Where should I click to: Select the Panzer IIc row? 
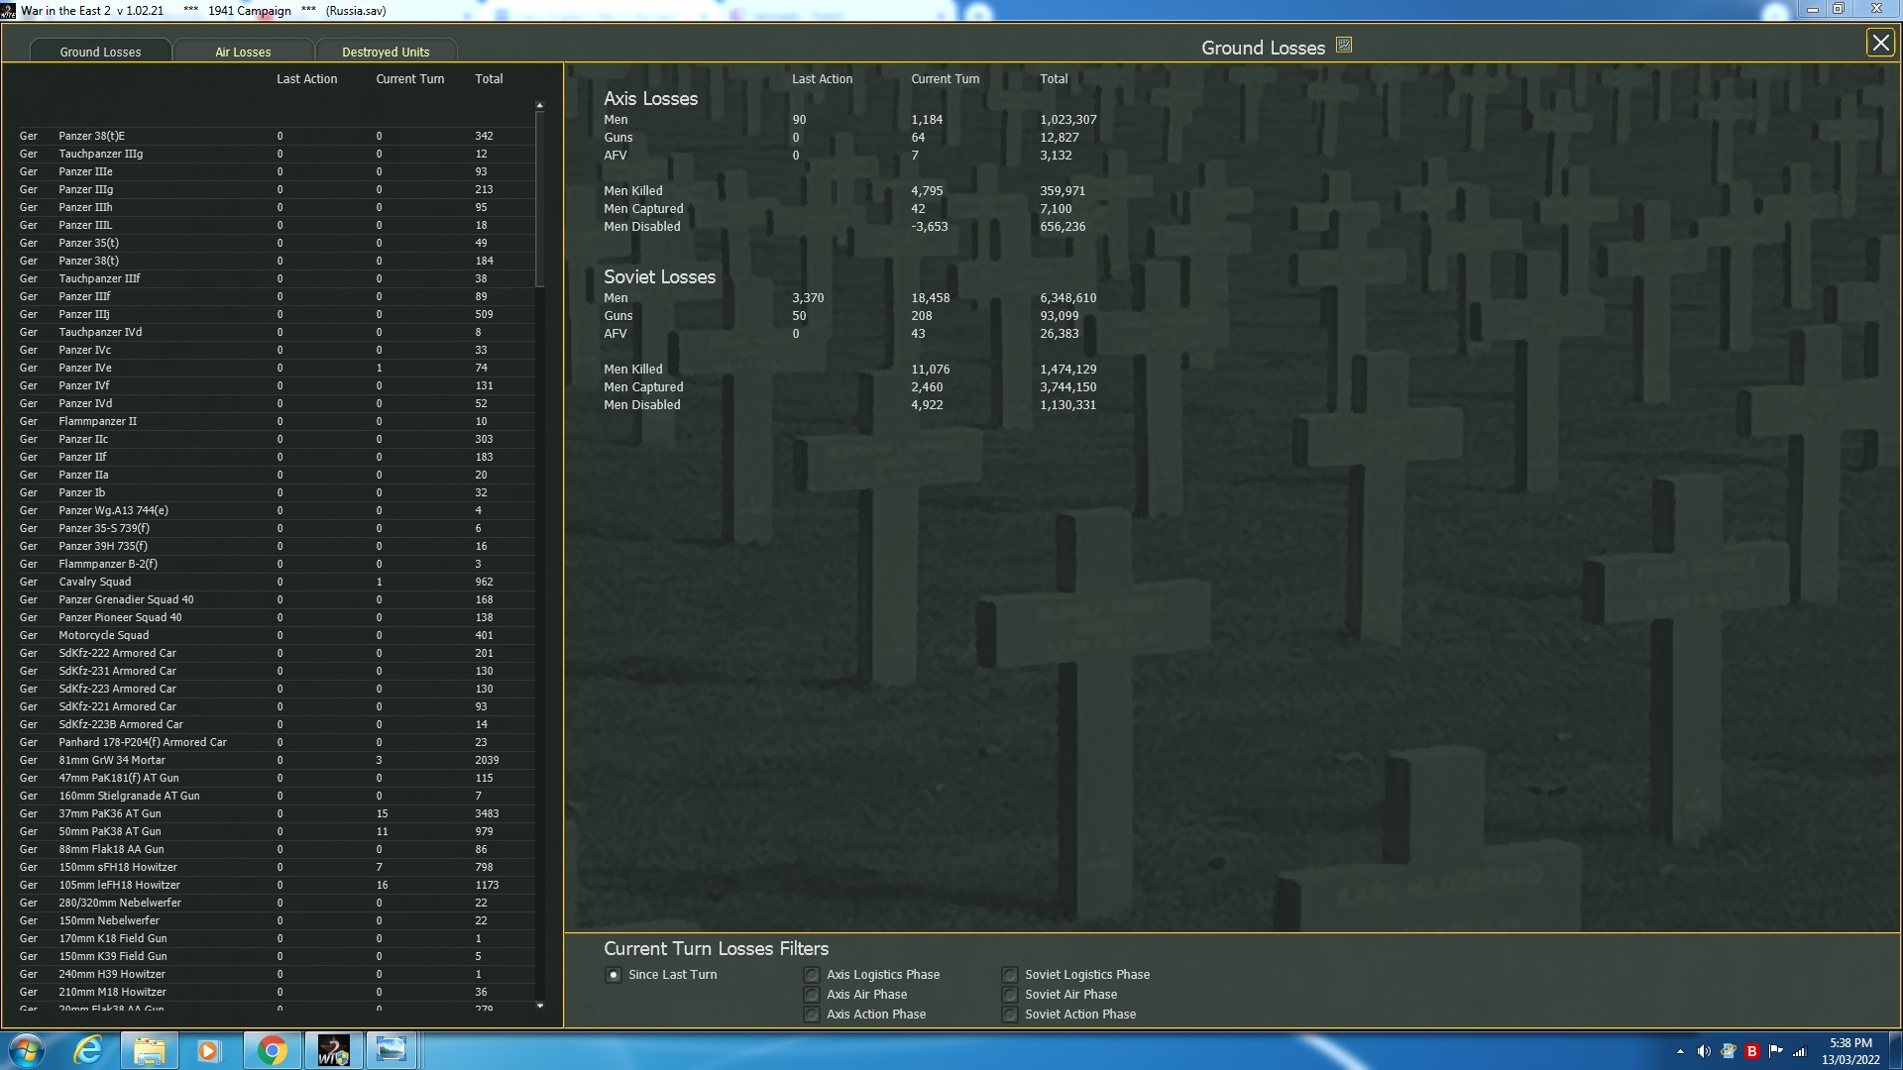pyautogui.click(x=276, y=439)
